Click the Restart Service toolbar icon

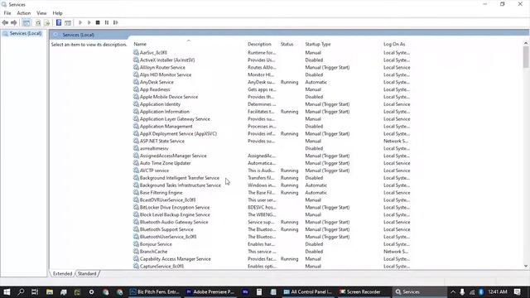coord(116,22)
